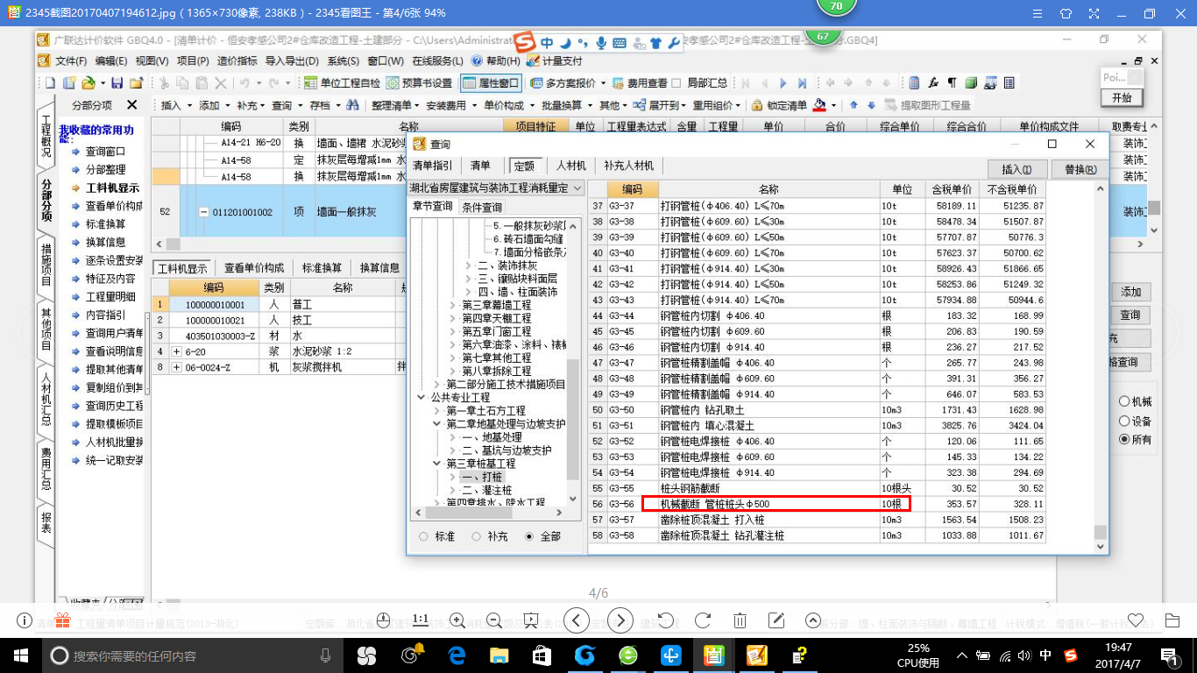Screen dimensions: 1197x673
Task: Click Windows search box on taskbar
Action: (x=192, y=655)
